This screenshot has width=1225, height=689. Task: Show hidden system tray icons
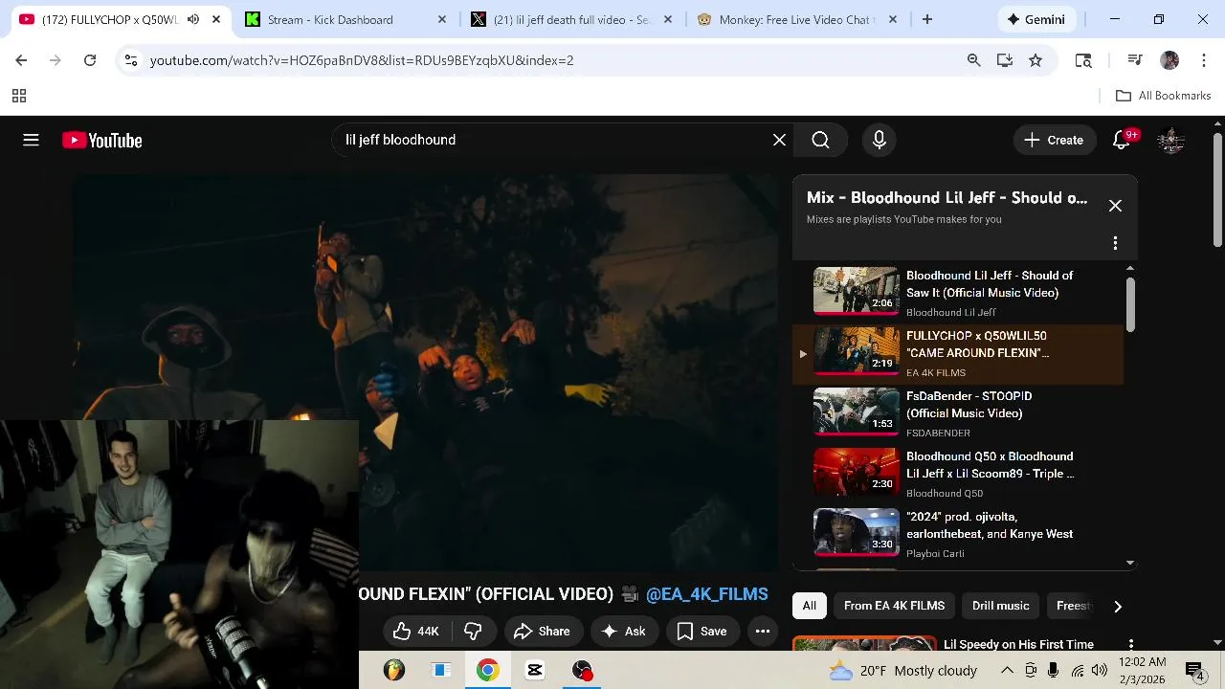pos(1007,670)
